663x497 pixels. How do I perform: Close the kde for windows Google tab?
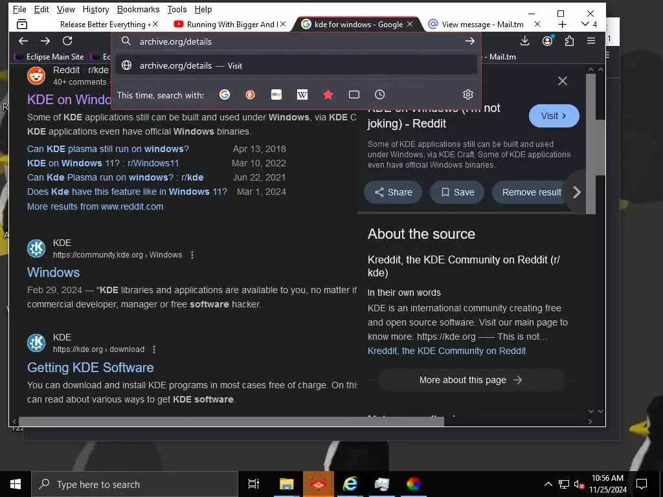tap(410, 24)
